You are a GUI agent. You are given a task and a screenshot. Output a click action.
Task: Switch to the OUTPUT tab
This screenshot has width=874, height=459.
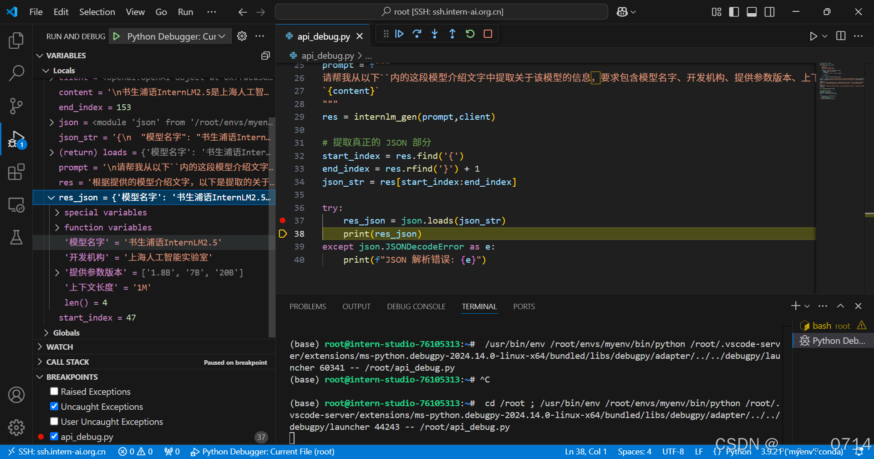coord(356,306)
